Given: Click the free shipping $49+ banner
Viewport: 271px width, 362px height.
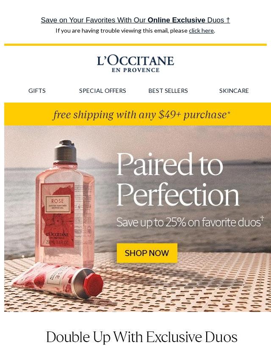Looking at the screenshot, I should tap(138, 114).
